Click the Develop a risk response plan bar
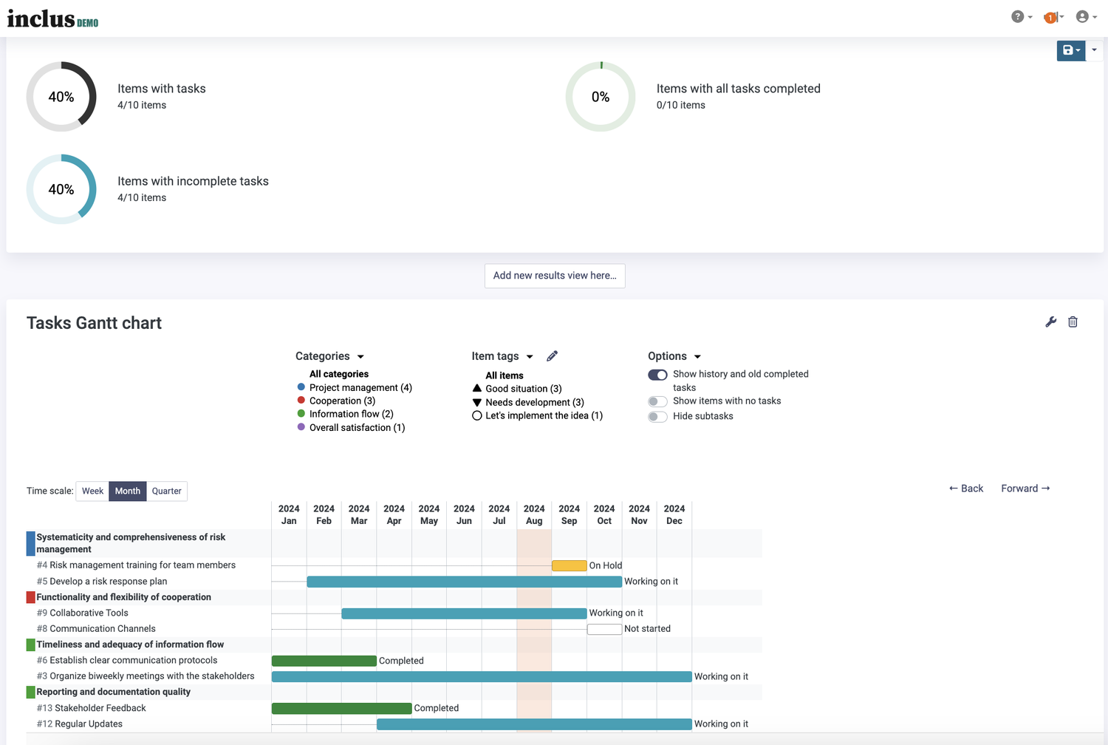This screenshot has height=745, width=1108. tap(465, 582)
